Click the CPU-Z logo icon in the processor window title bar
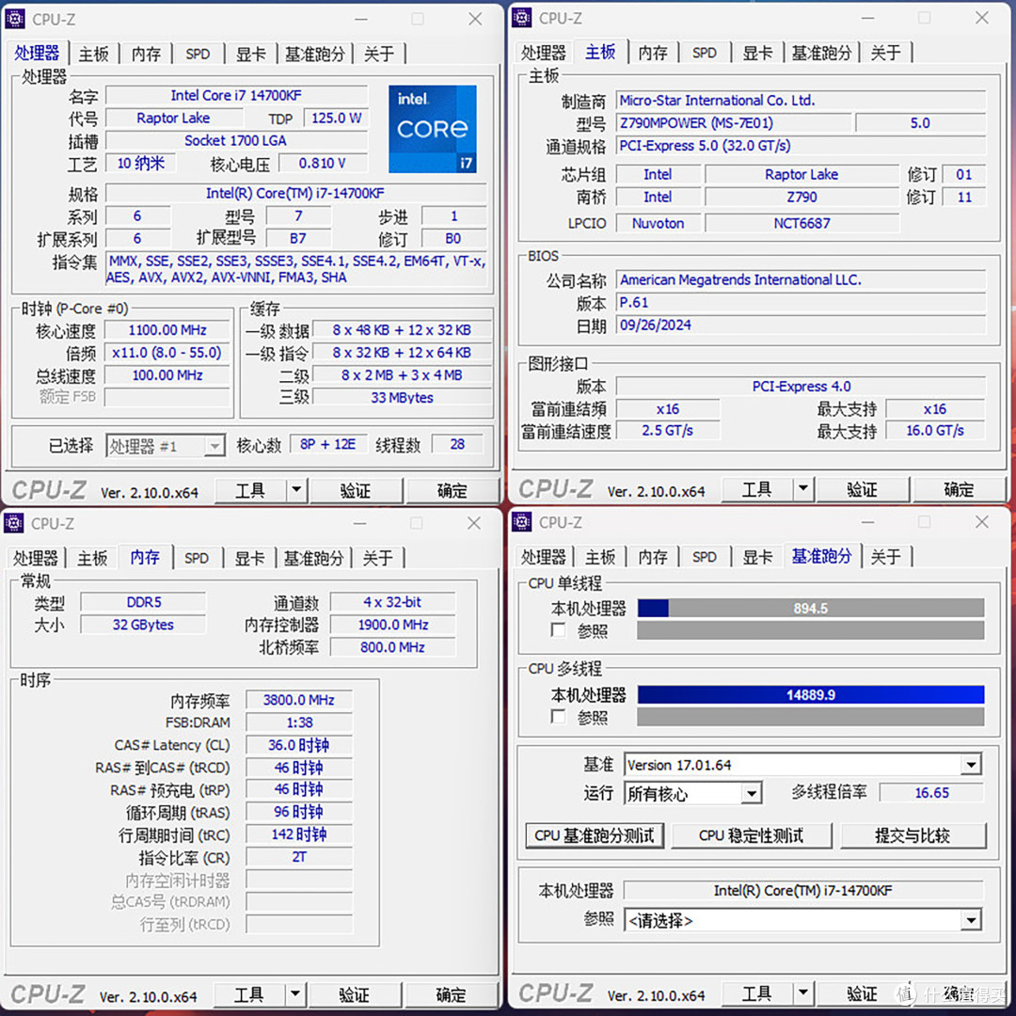 pos(15,19)
